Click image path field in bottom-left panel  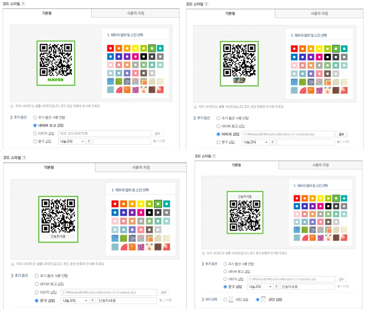[x=109, y=292]
